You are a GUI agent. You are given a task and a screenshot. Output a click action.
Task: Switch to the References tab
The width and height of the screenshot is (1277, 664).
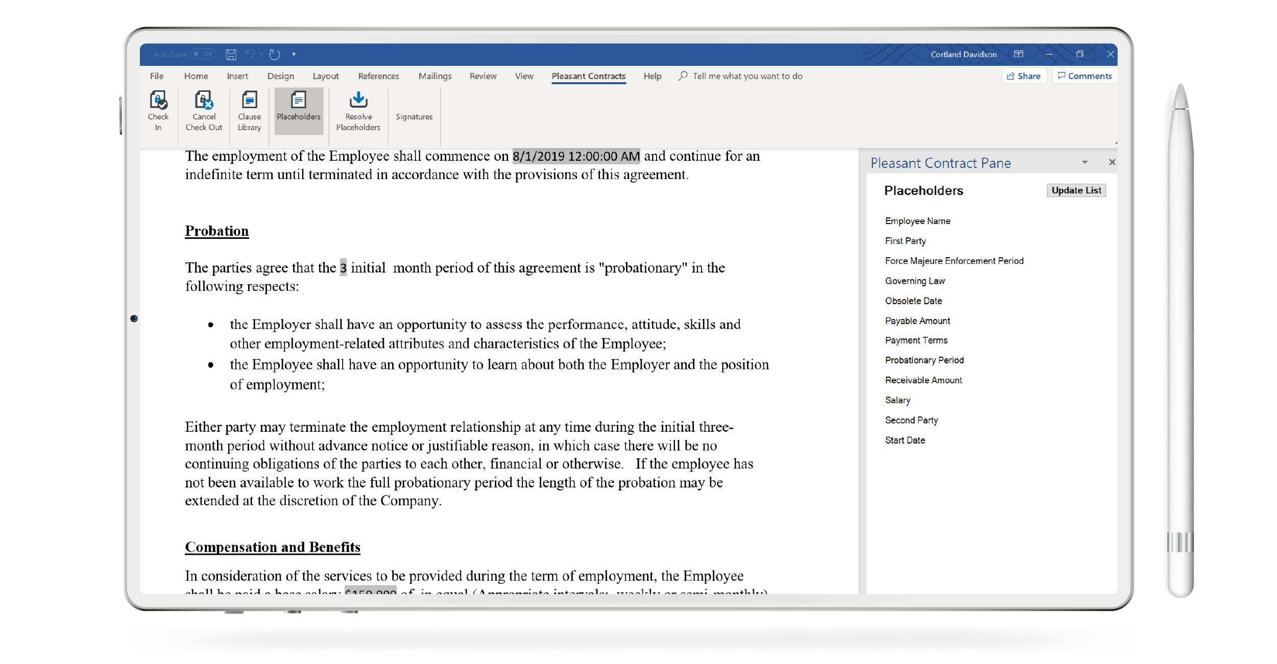pyautogui.click(x=378, y=76)
